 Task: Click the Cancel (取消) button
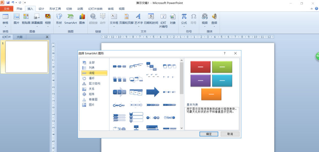tap(230, 134)
